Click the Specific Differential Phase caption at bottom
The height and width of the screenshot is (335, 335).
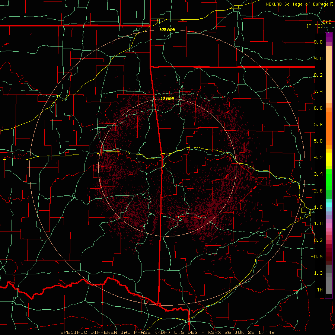(x=167, y=332)
